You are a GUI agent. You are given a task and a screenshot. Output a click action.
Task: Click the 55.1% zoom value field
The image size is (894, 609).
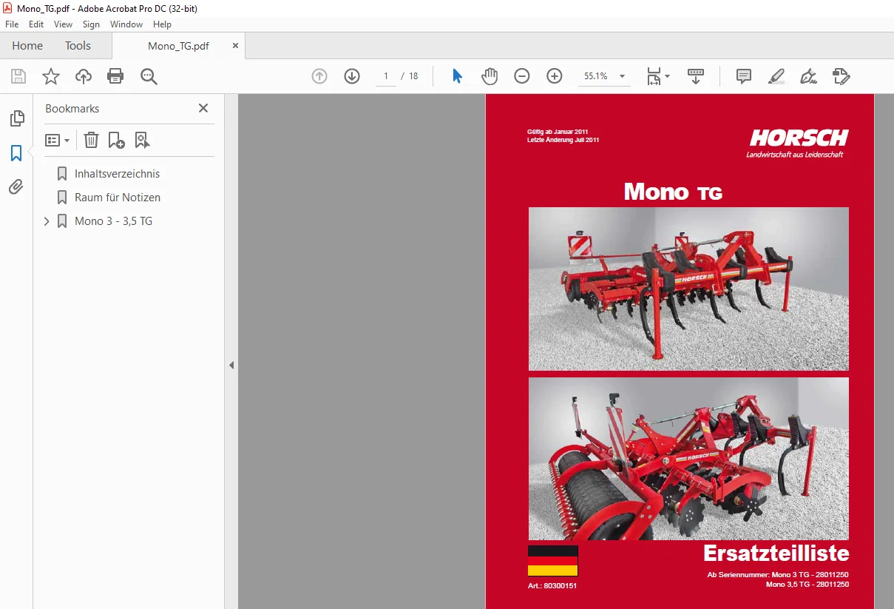[596, 76]
